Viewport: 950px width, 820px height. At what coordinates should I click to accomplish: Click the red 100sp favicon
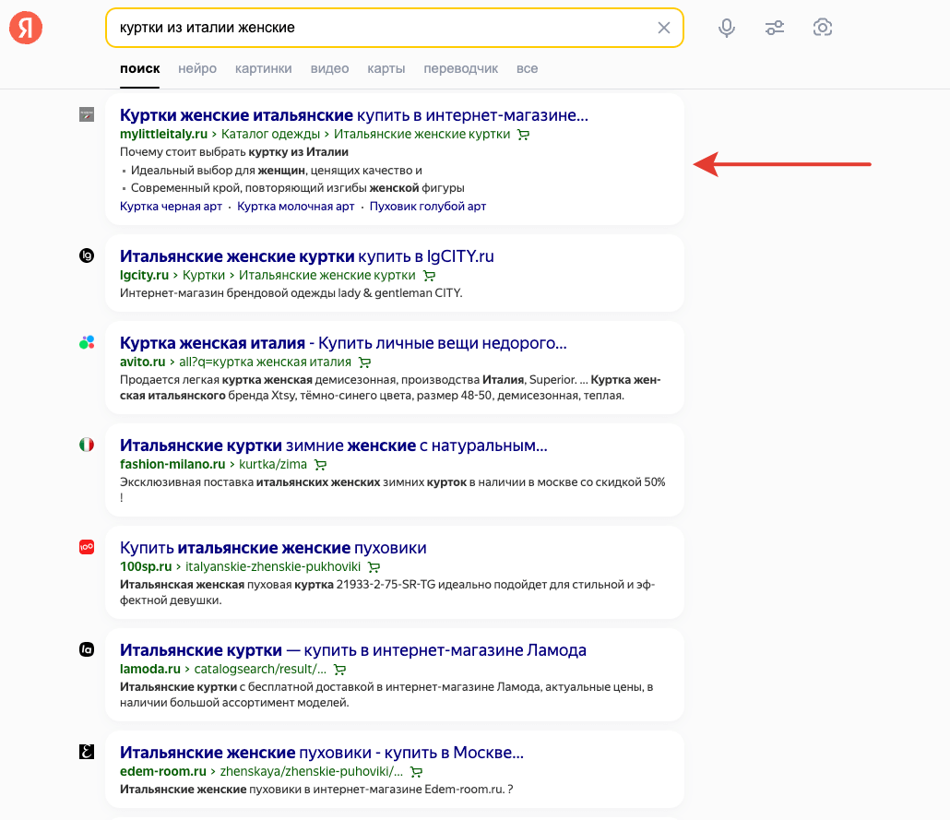click(x=86, y=547)
